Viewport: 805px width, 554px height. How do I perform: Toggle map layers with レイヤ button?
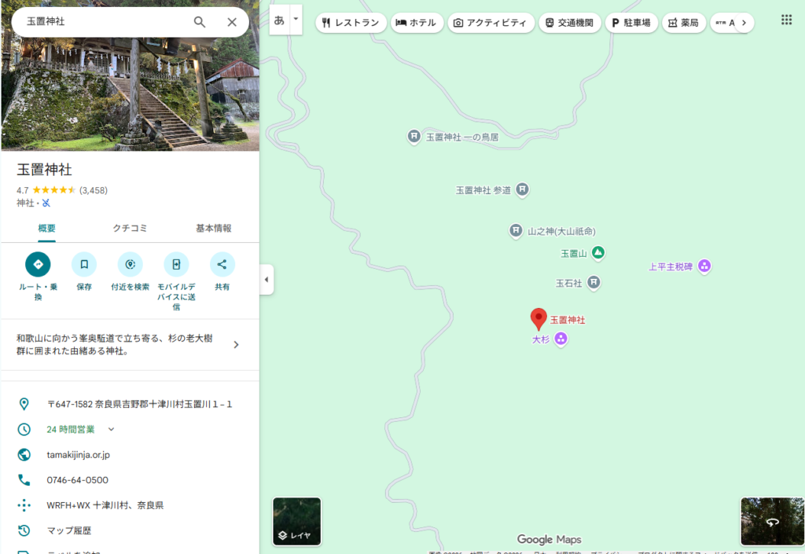coord(296,521)
